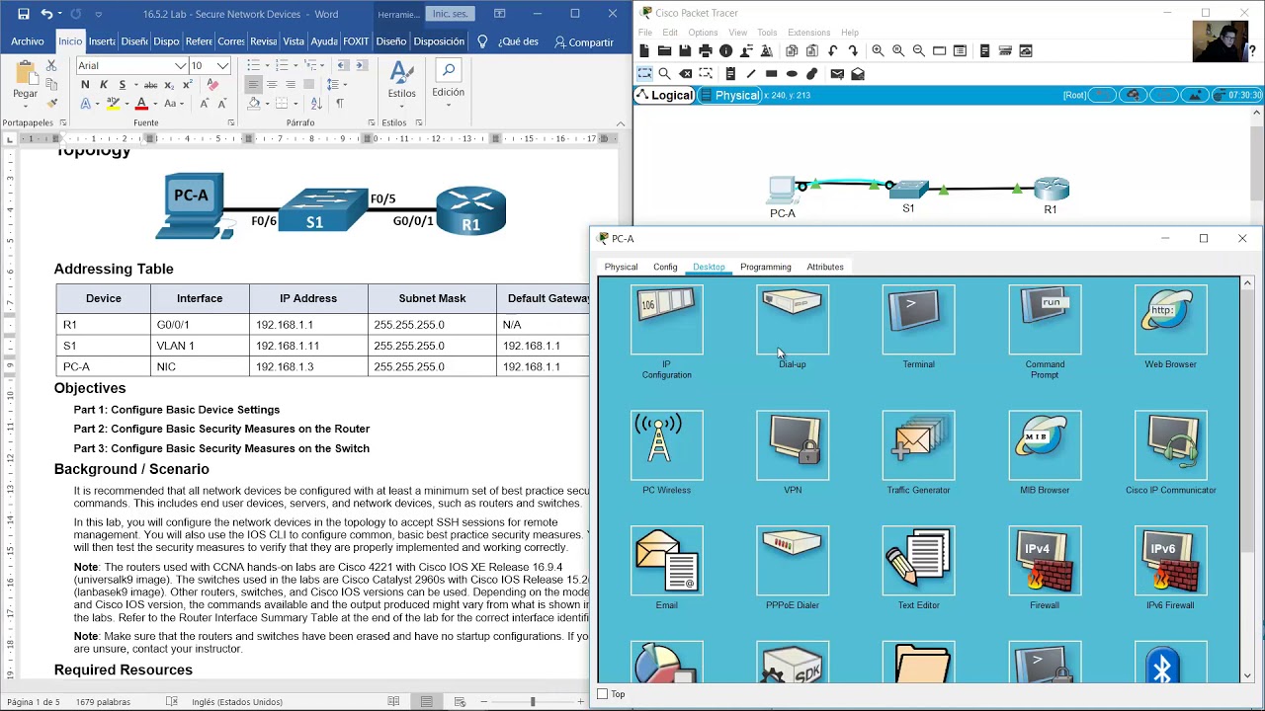This screenshot has width=1265, height=711.
Task: Launch the PPPoE Dialer app
Action: [x=793, y=561]
